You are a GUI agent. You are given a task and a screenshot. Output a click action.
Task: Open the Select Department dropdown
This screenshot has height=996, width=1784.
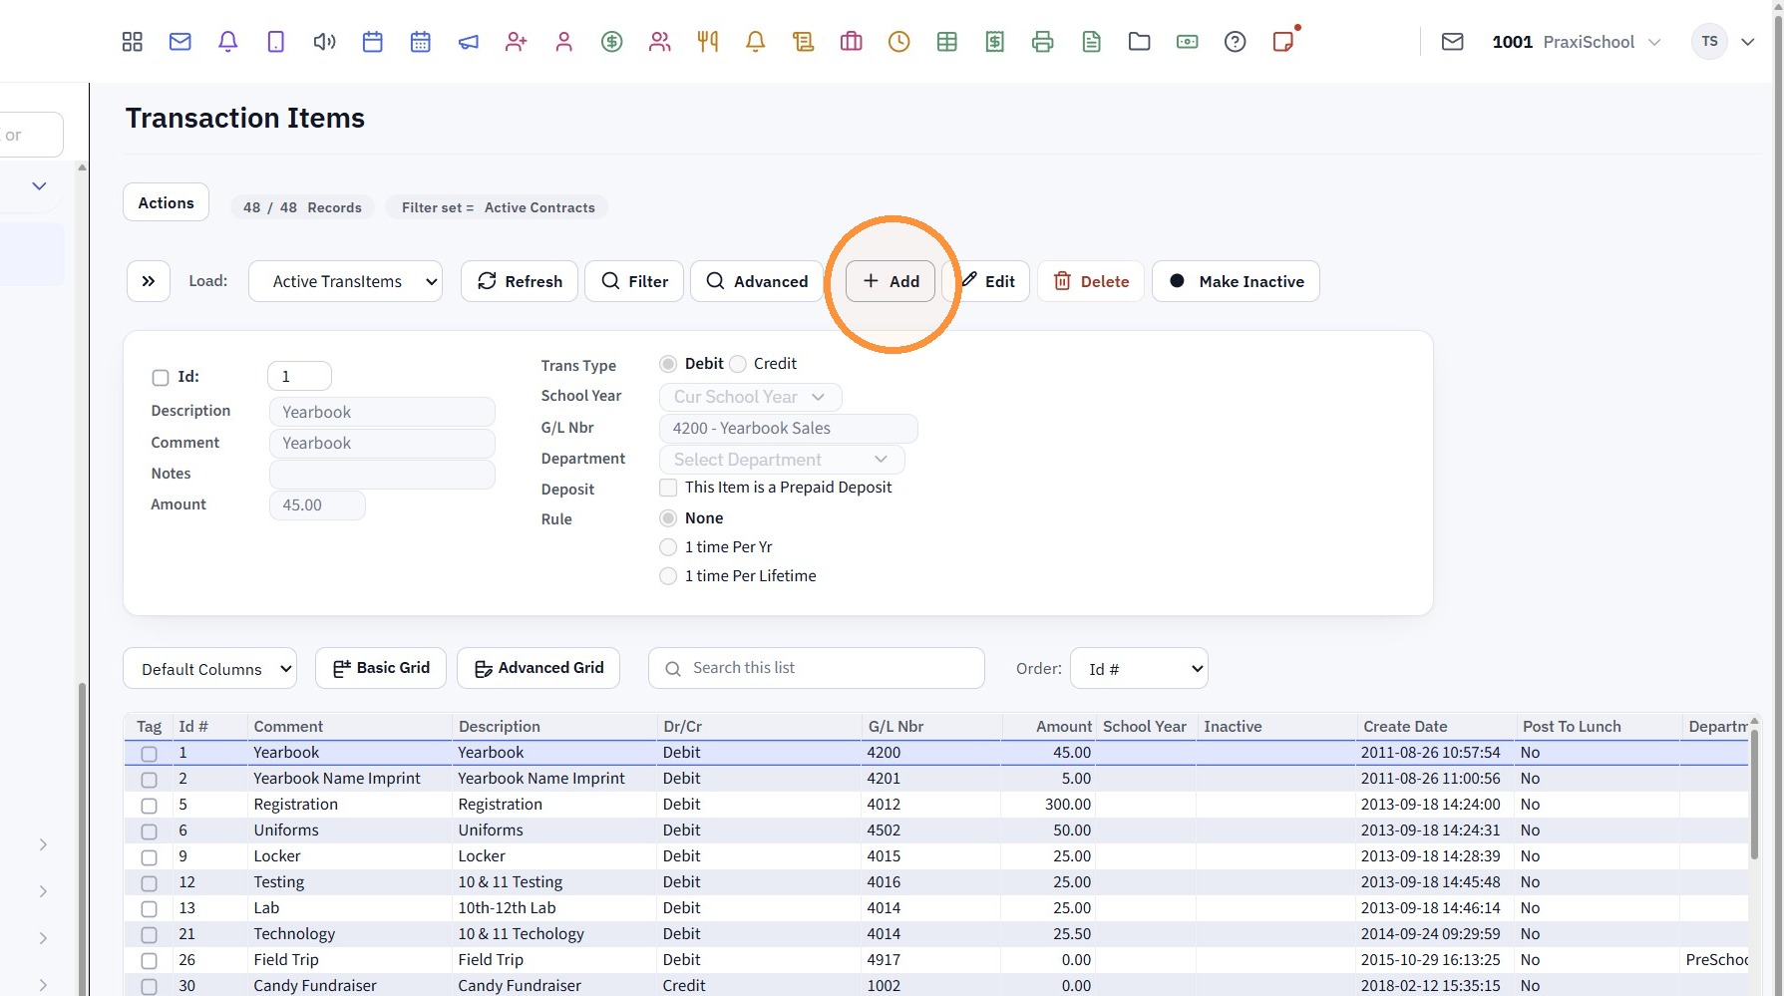(782, 460)
